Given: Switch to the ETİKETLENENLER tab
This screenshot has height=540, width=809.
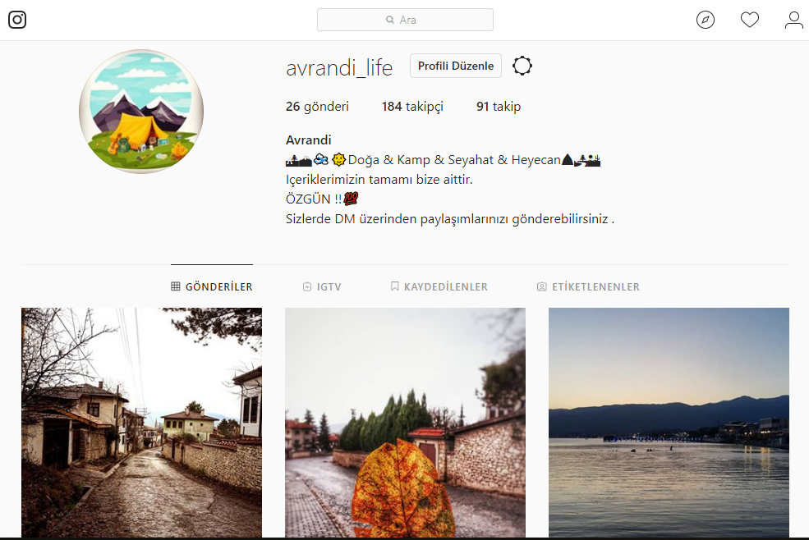Looking at the screenshot, I should tap(588, 286).
